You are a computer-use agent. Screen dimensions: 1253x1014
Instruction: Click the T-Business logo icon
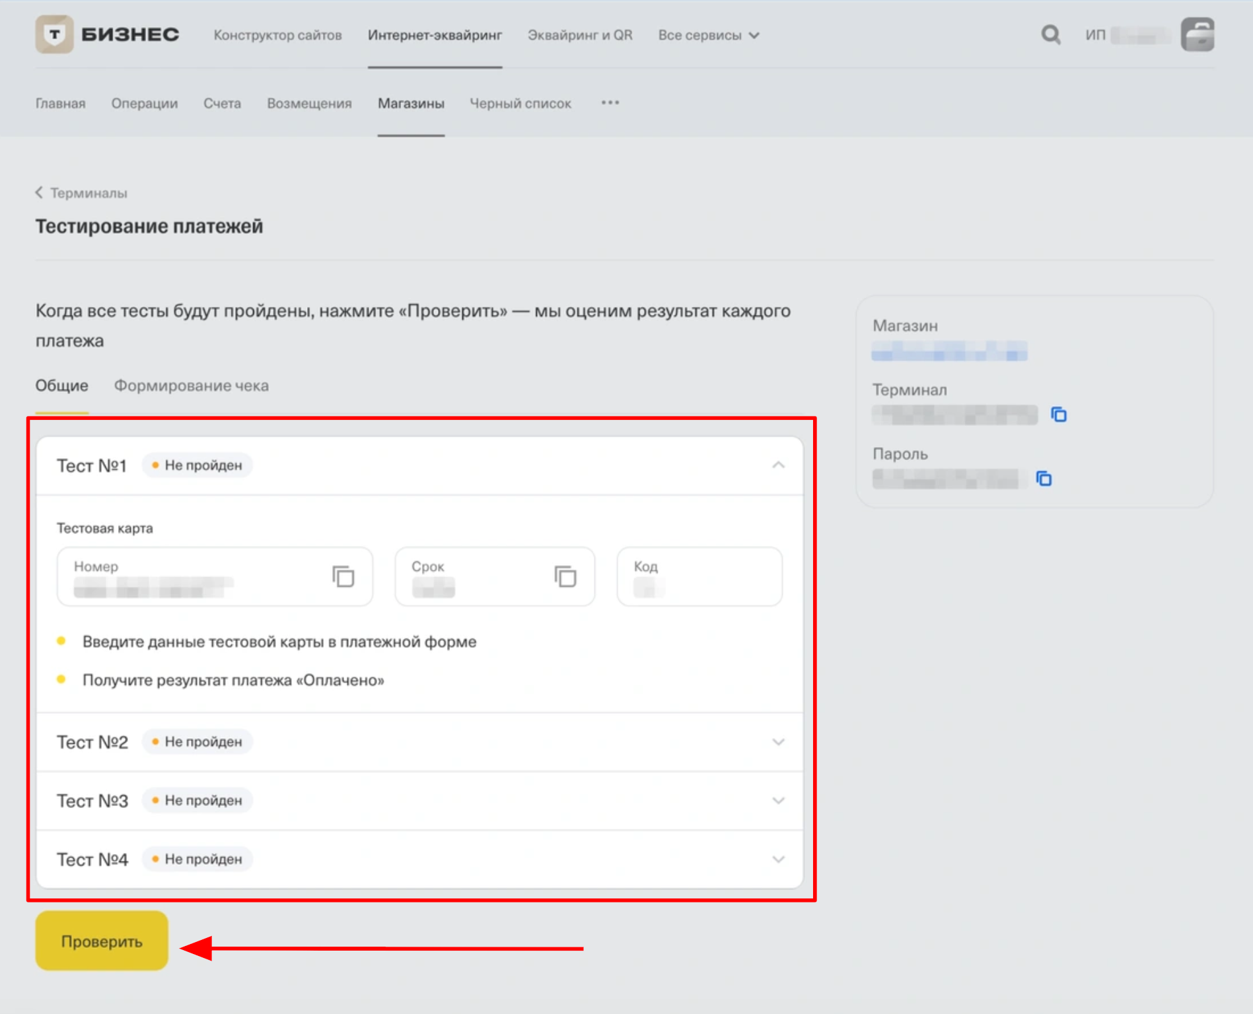click(x=54, y=34)
